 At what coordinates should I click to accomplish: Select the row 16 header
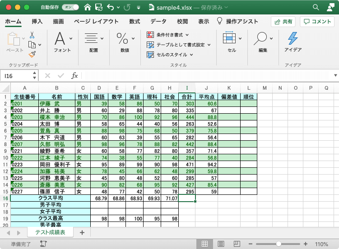pos(5,198)
